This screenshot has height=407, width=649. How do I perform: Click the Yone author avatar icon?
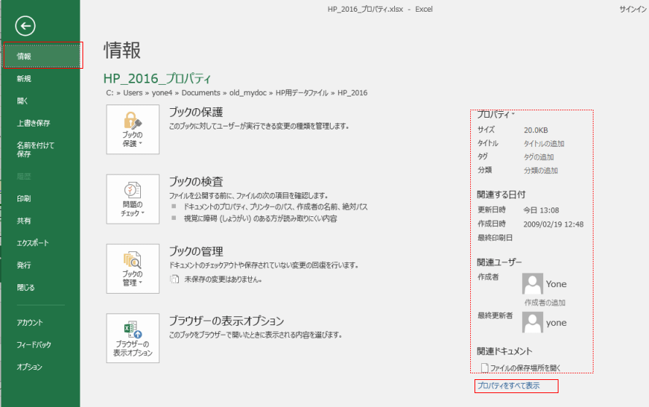534,284
